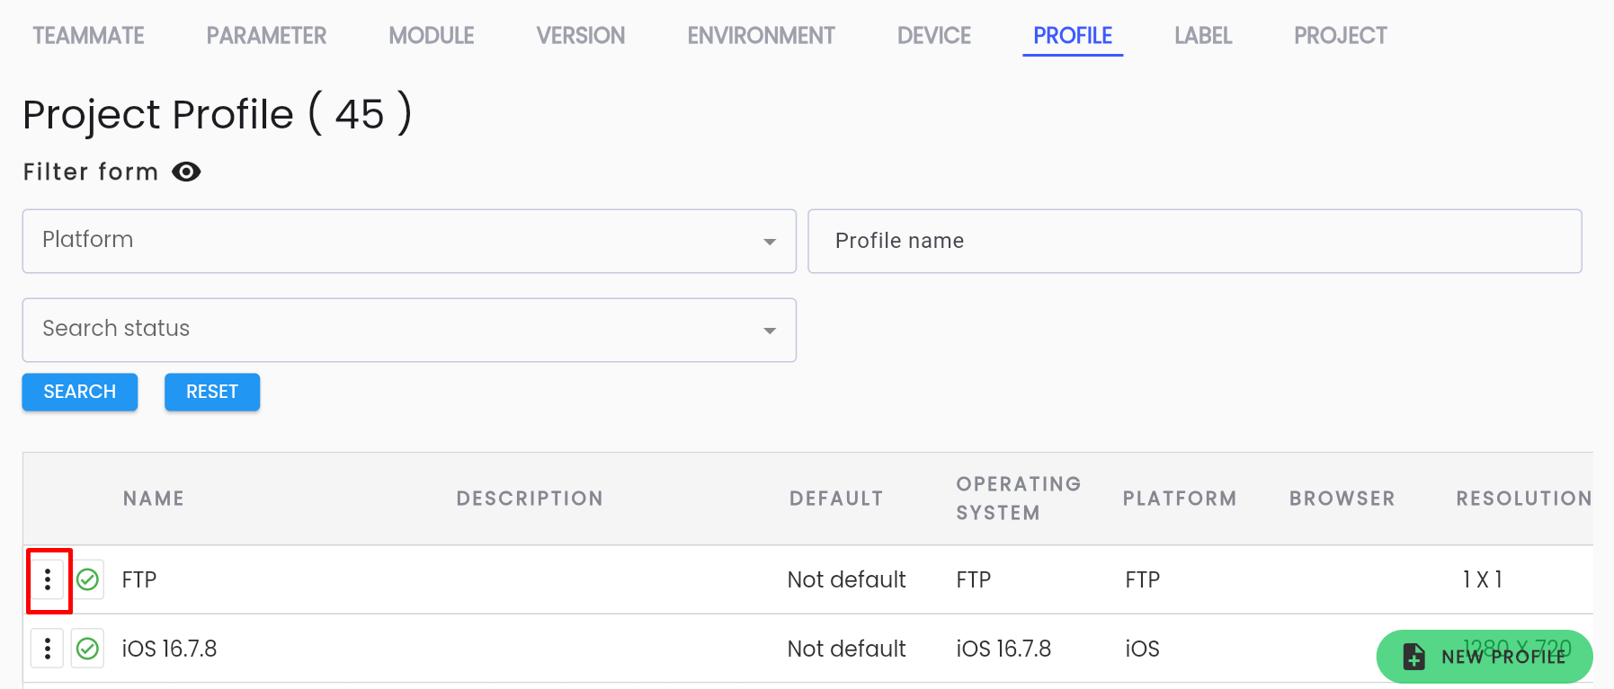Viewport: 1614px width, 689px height.
Task: Click the iOS 16.7.8 profile name cell
Action: [x=170, y=649]
